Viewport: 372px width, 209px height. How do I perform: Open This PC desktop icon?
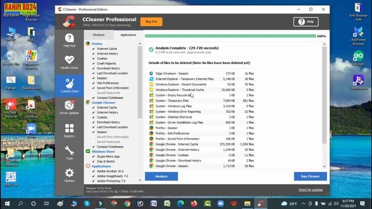pyautogui.click(x=11, y=34)
